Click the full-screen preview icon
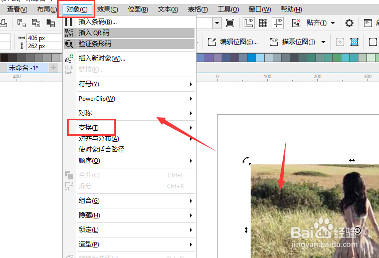Viewport: 379px width, 258px height. pyautogui.click(x=230, y=23)
